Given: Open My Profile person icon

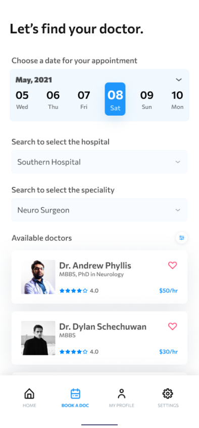Looking at the screenshot, I should click(122, 394).
